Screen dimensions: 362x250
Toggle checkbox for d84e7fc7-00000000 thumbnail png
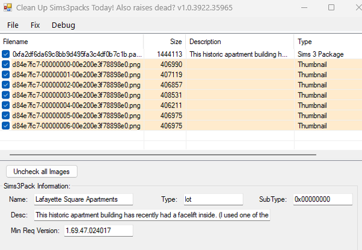coord(5,64)
